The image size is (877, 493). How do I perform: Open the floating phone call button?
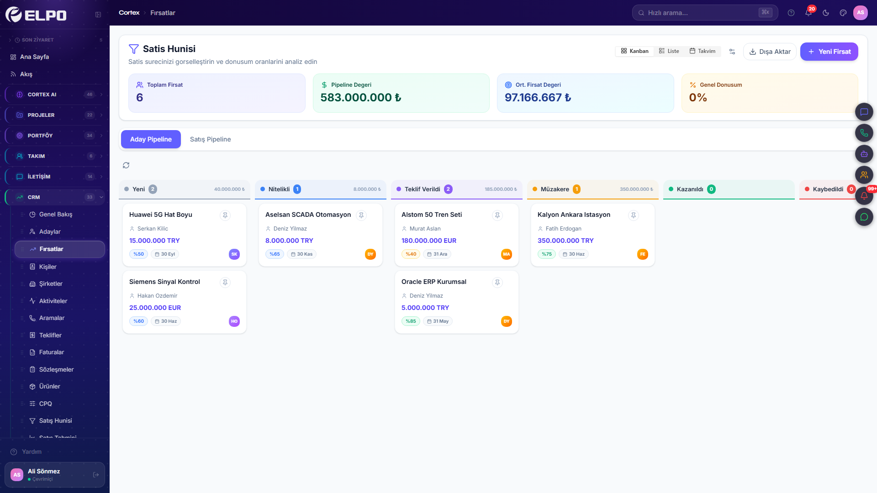(x=864, y=133)
